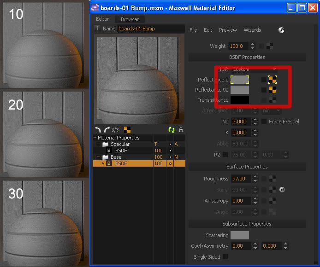Screen dimensions: 320x267
Task: Increase Nd with its up arrow
Action: coord(255,119)
